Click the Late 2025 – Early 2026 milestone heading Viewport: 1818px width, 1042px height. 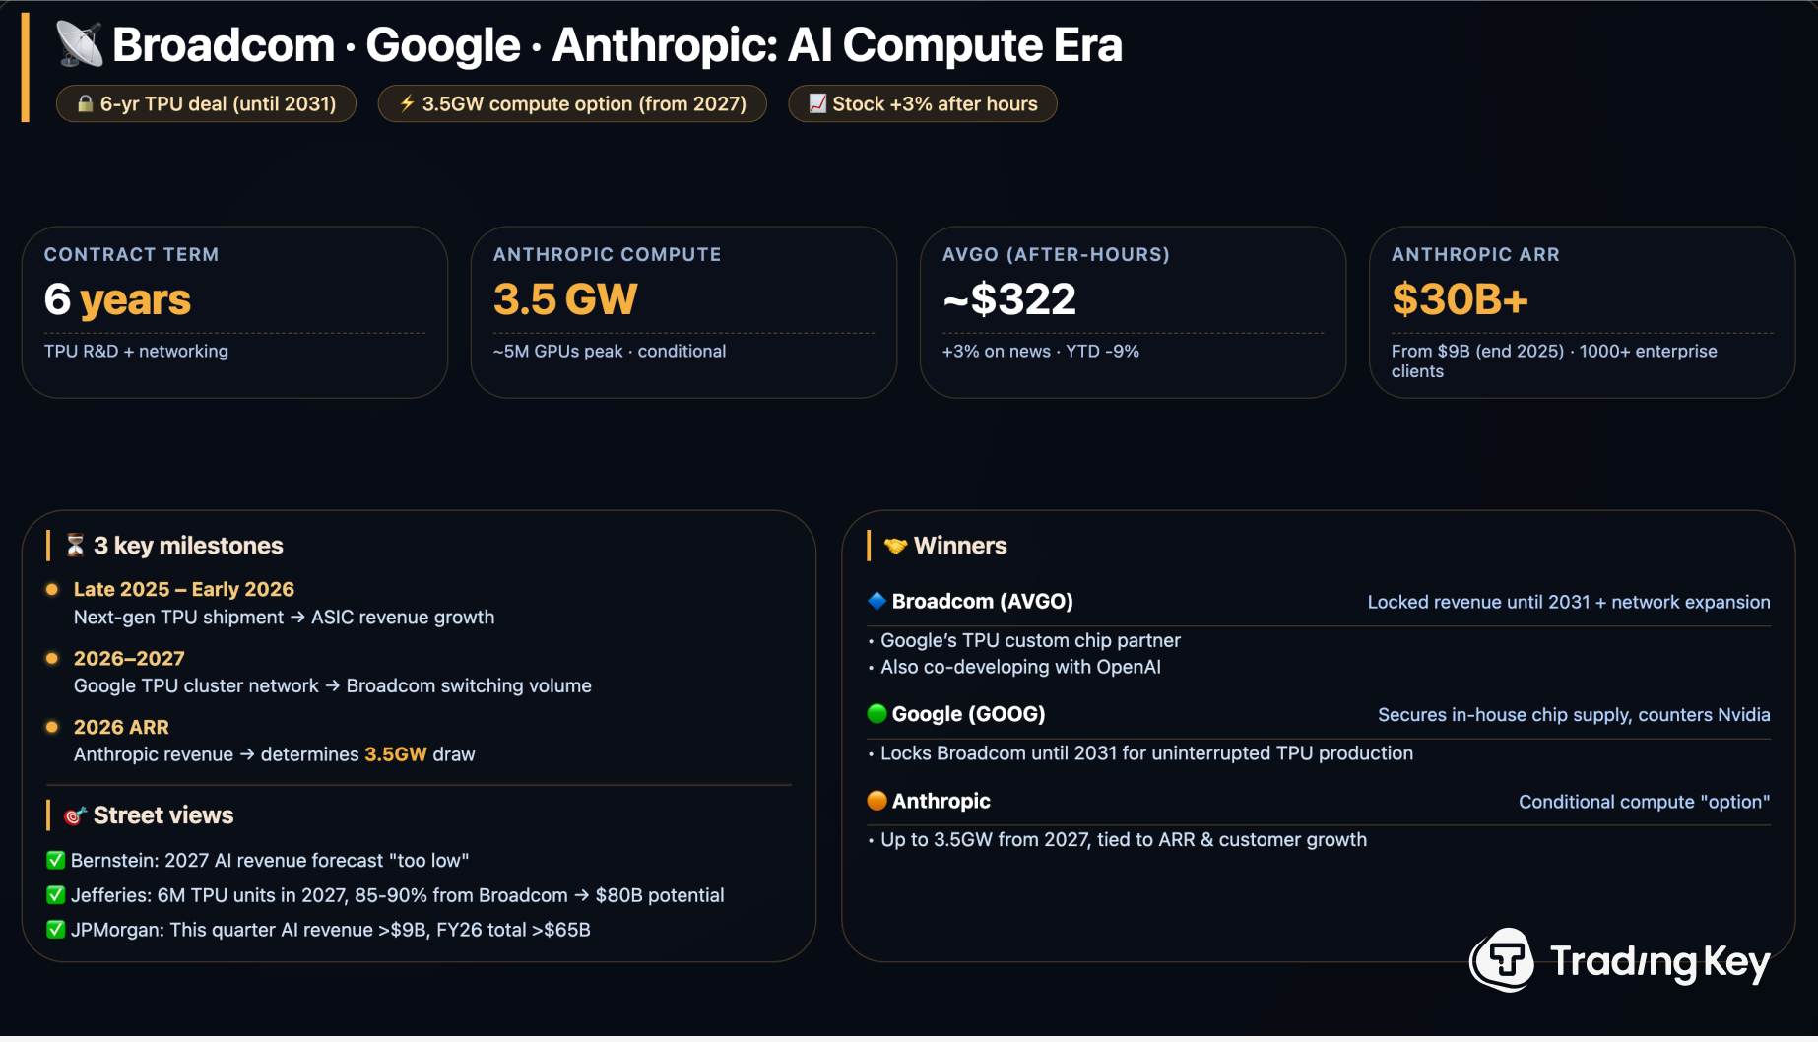183,589
